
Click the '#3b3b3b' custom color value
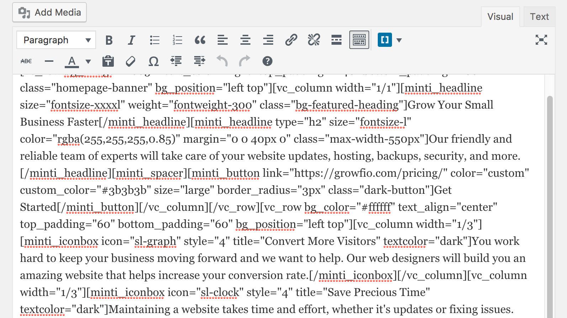click(124, 190)
